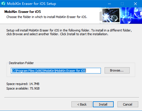Viewport: 142px width, 111px height.
Task: Start installation with the Install button
Action: pyautogui.click(x=103, y=104)
